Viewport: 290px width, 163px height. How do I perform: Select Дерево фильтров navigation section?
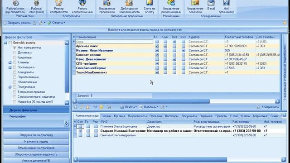point(36,110)
